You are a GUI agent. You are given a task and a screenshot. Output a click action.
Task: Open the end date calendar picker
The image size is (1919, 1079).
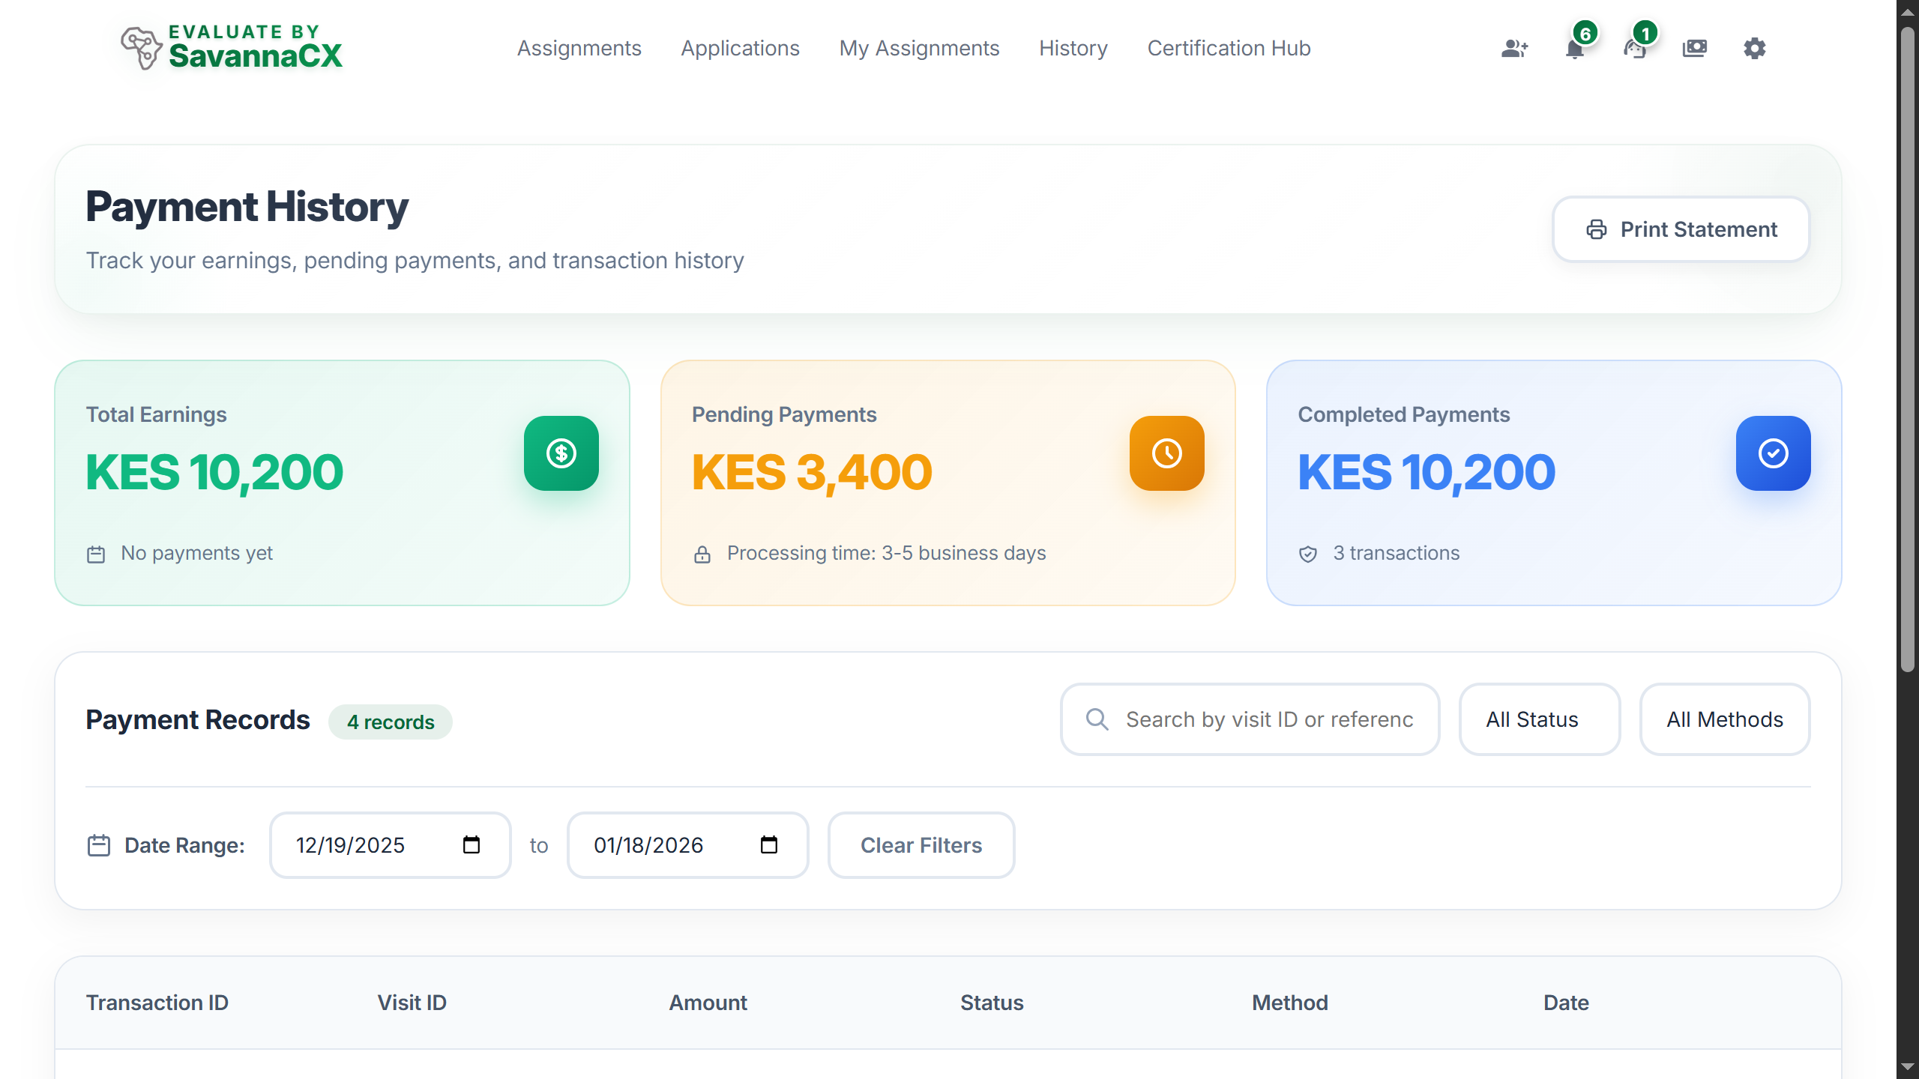[769, 844]
